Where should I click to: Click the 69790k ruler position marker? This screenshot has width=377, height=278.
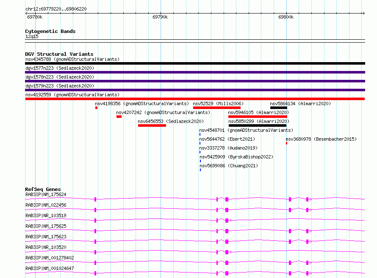click(160, 17)
